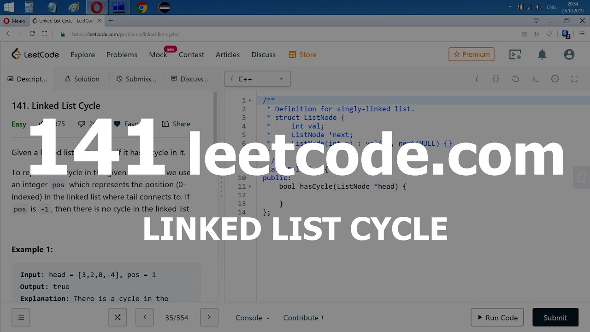The image size is (590, 332).
Task: Open the user profile avatar
Action: pyautogui.click(x=569, y=54)
